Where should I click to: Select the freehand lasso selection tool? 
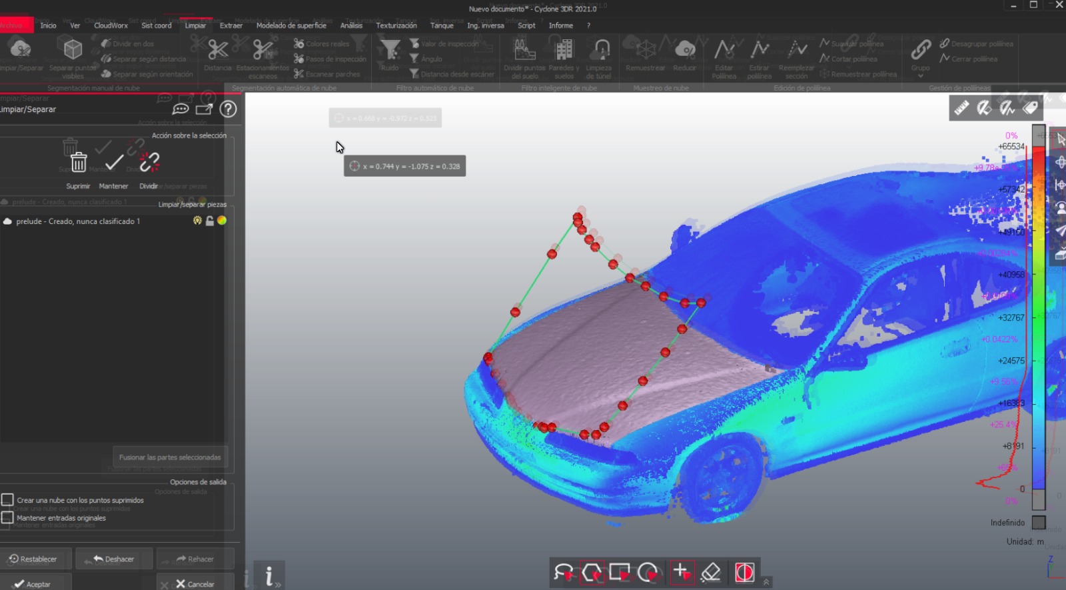coord(564,573)
